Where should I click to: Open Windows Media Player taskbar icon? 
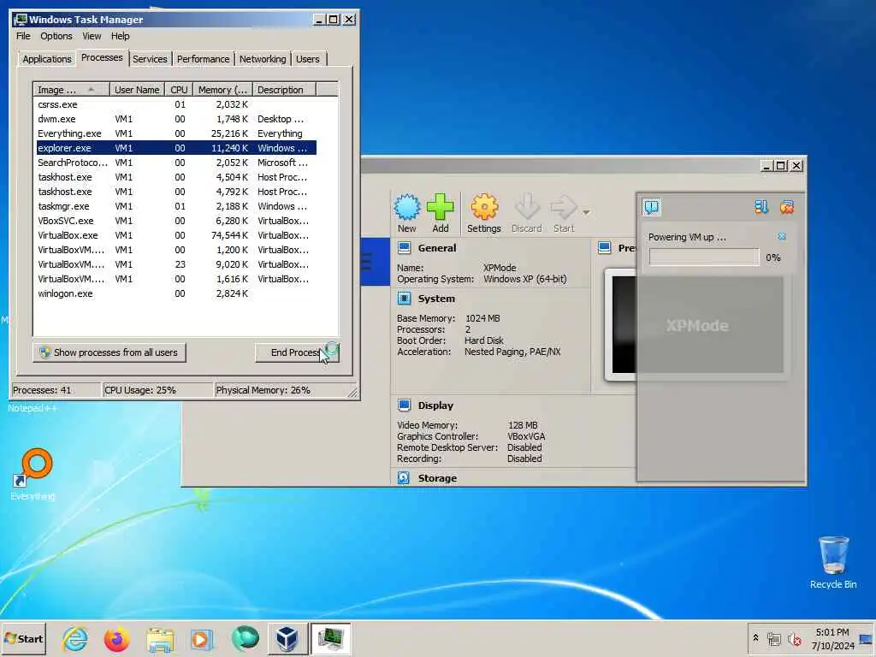[x=202, y=639]
